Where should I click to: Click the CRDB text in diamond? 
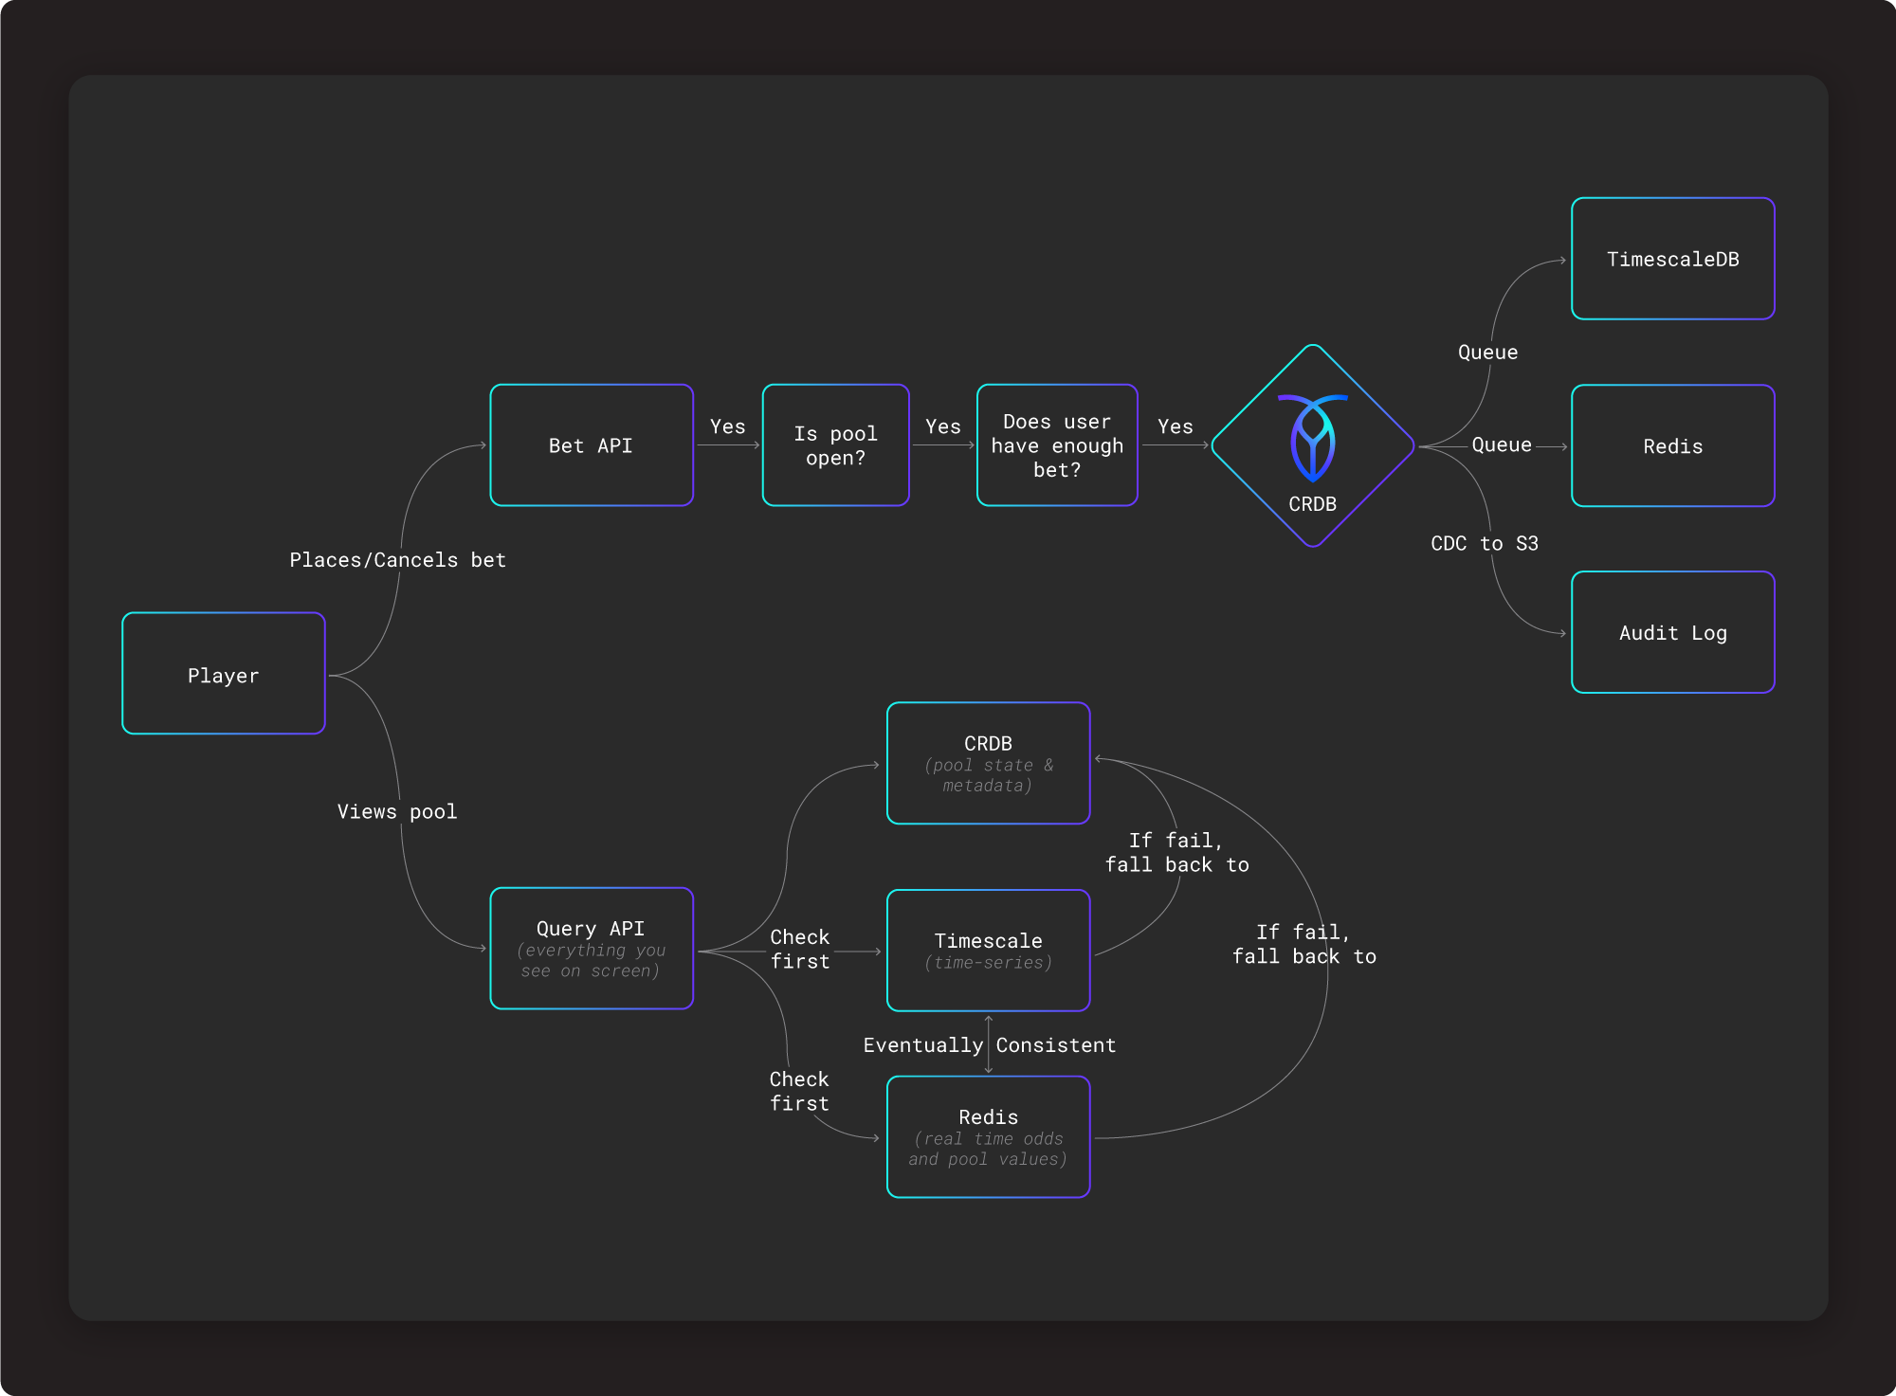click(1312, 504)
